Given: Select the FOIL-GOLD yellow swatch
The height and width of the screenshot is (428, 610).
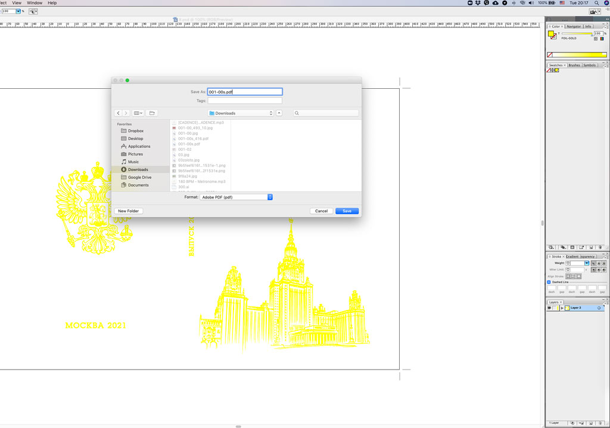Looking at the screenshot, I should tap(557, 70).
